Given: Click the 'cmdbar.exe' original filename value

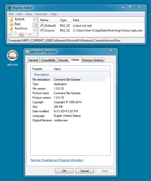Looking at the screenshot, I should point(61,120).
